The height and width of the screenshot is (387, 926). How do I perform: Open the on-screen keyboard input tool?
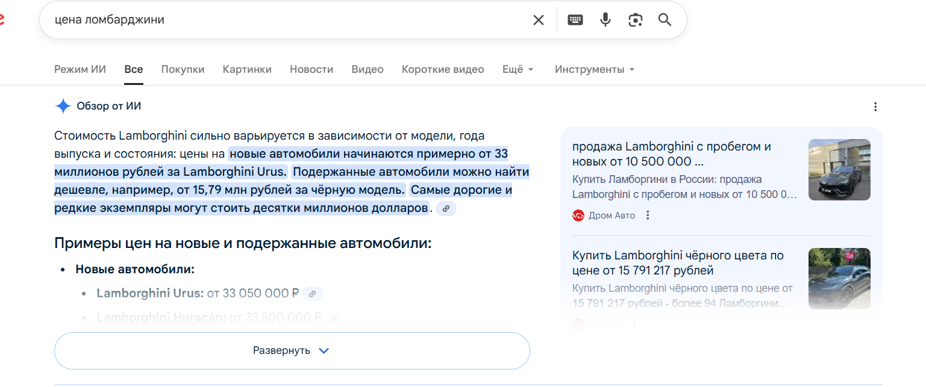[575, 20]
